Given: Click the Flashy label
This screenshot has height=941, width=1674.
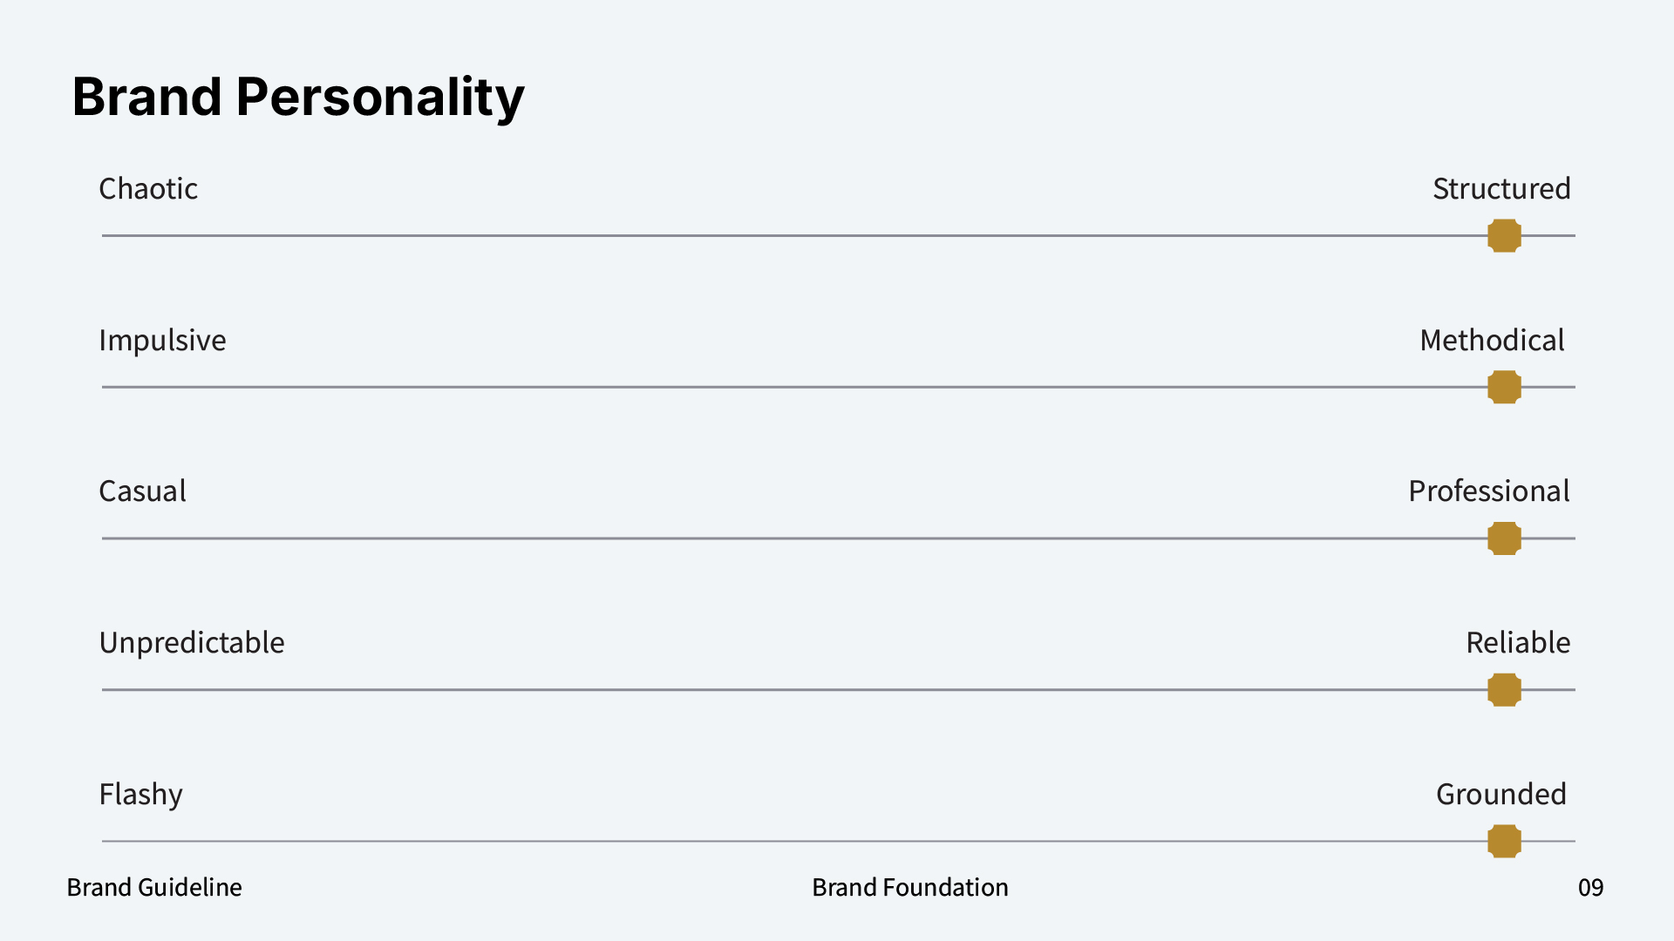Looking at the screenshot, I should pos(140,795).
